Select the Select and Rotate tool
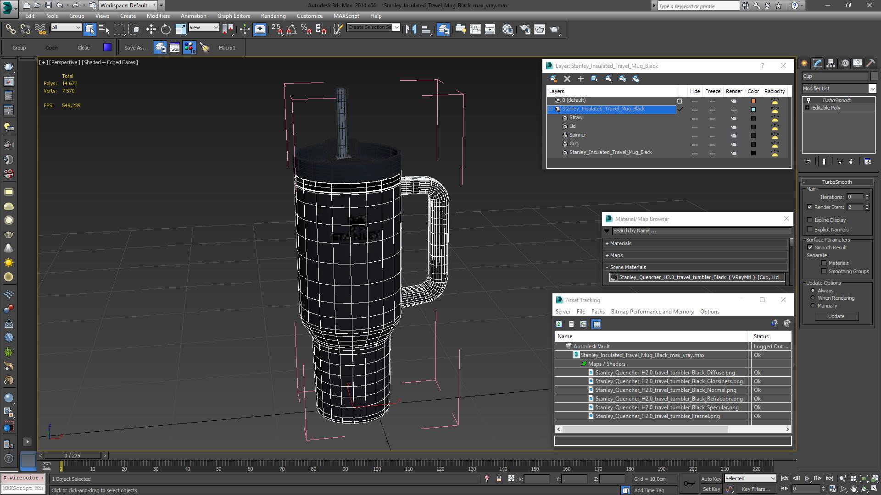The height and width of the screenshot is (495, 881). [x=166, y=29]
